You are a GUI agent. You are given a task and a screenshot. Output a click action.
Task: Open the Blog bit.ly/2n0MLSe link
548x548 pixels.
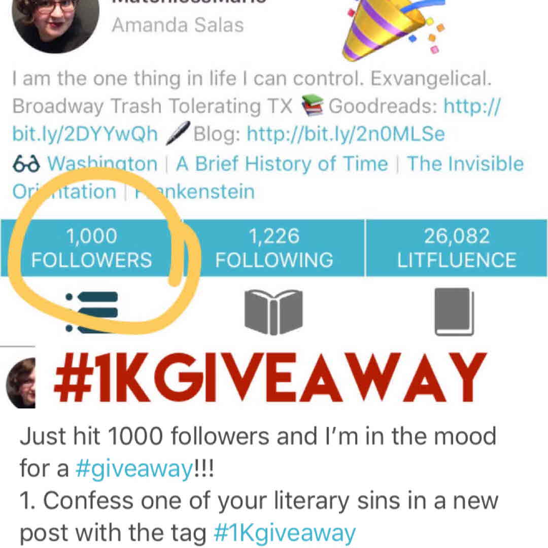pos(346,134)
